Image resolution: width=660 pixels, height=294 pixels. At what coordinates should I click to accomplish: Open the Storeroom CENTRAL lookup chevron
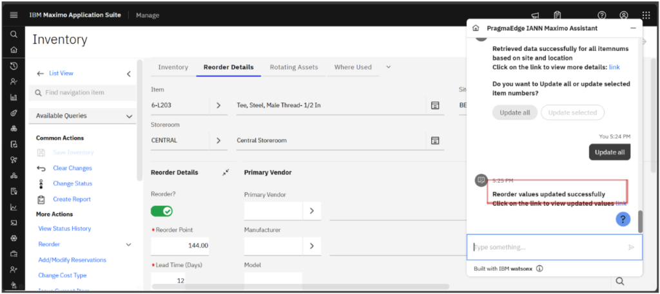click(x=218, y=140)
